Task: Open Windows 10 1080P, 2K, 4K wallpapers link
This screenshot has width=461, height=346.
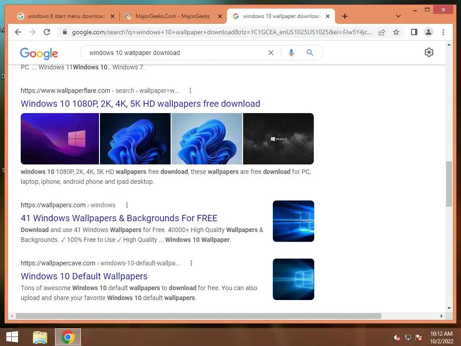Action: pos(140,104)
